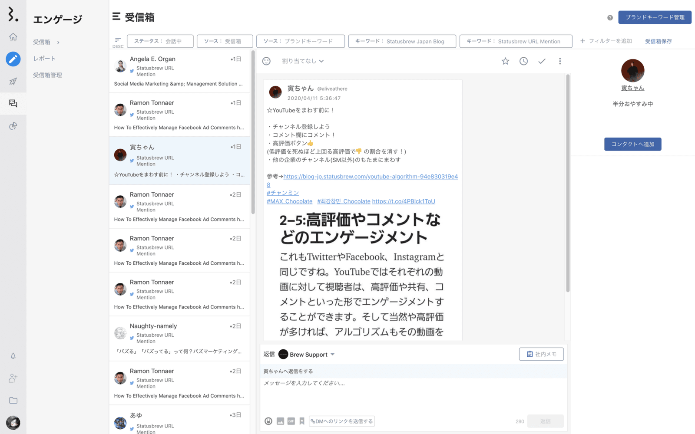The width and height of the screenshot is (695, 434).
Task: Attach an image to the reply
Action: [280, 421]
